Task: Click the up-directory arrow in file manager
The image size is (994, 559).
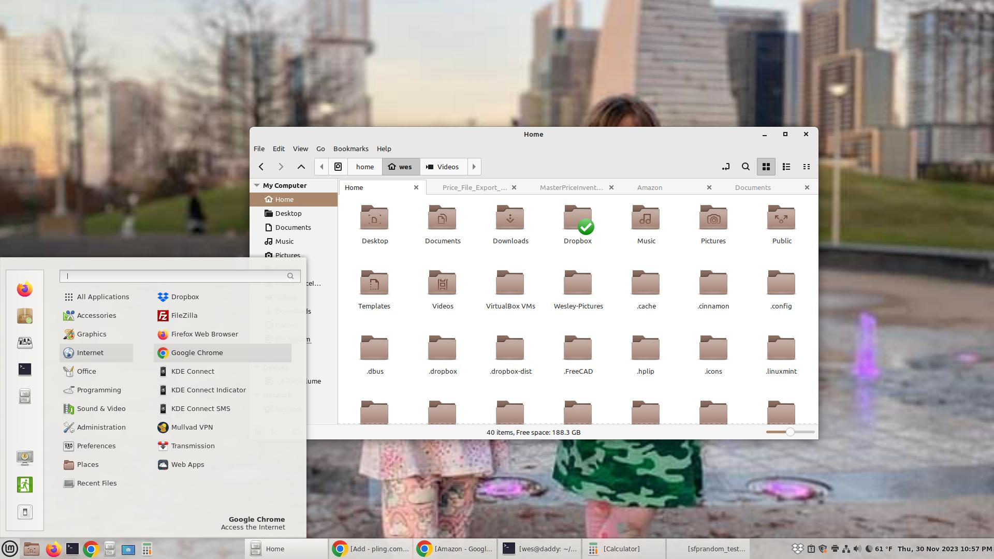Action: tap(301, 167)
